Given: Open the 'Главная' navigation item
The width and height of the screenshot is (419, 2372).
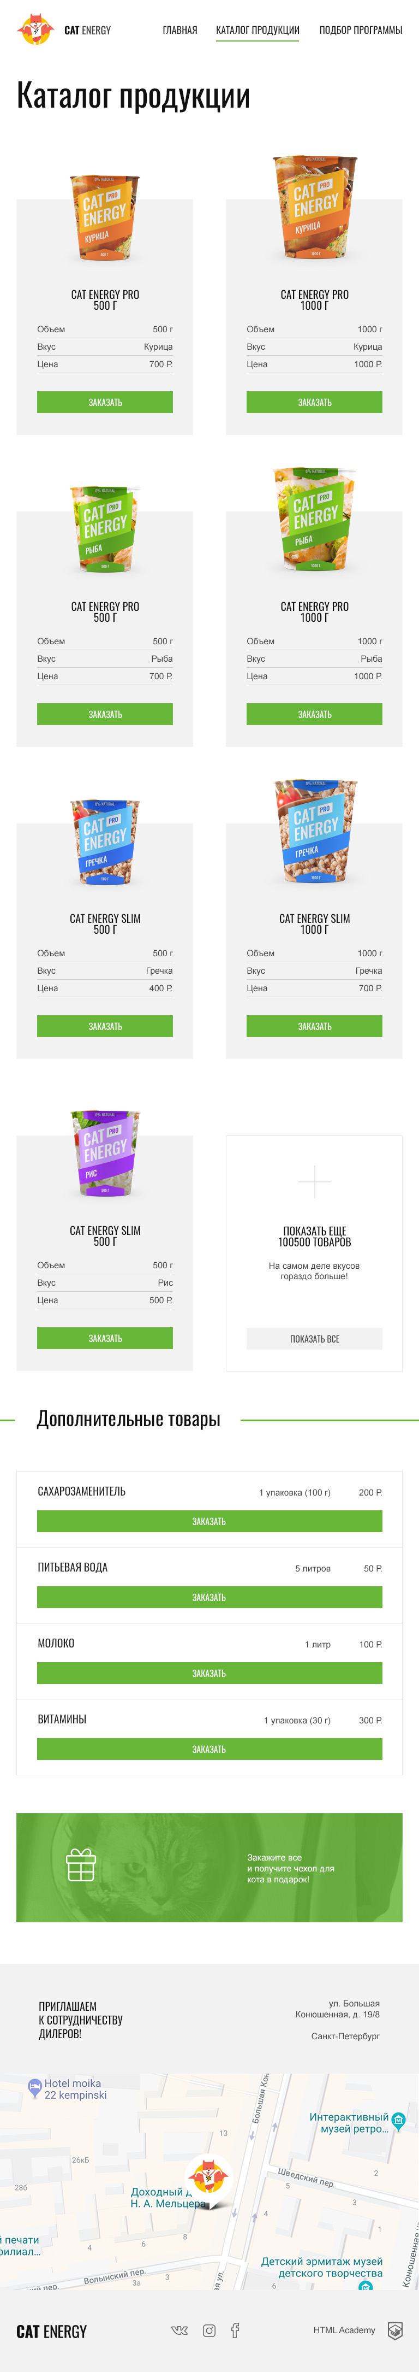Looking at the screenshot, I should (179, 31).
